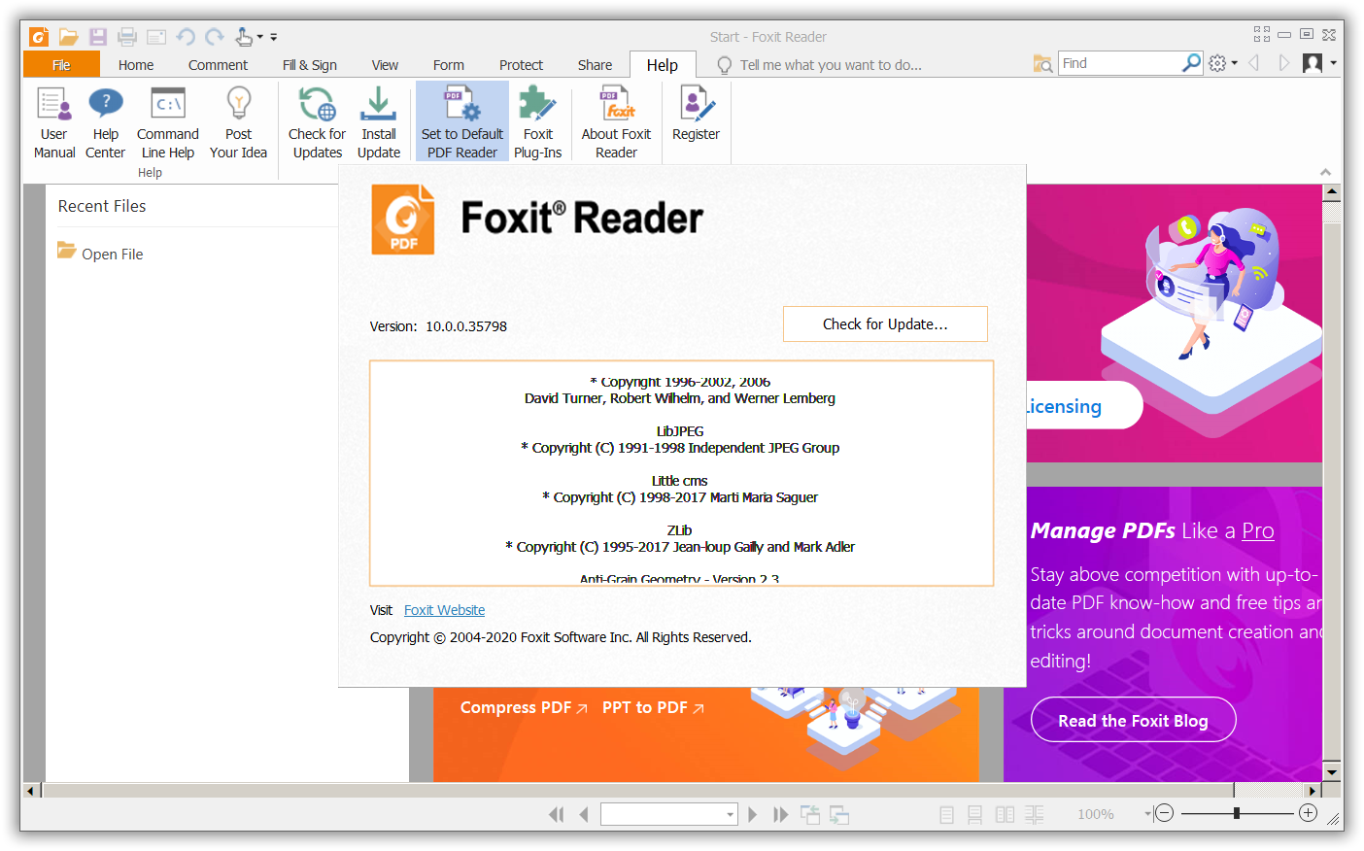This screenshot has height=851, width=1364.
Task: Open the File menu tab
Action: coord(61,65)
